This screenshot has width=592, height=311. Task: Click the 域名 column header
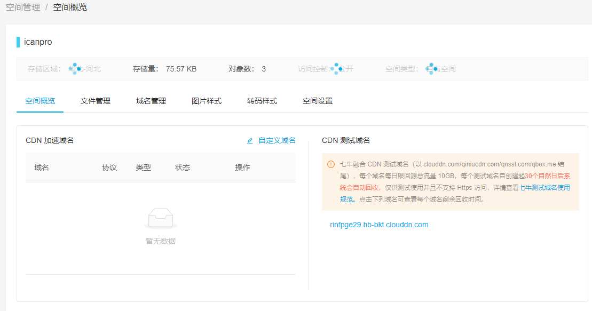click(x=42, y=168)
